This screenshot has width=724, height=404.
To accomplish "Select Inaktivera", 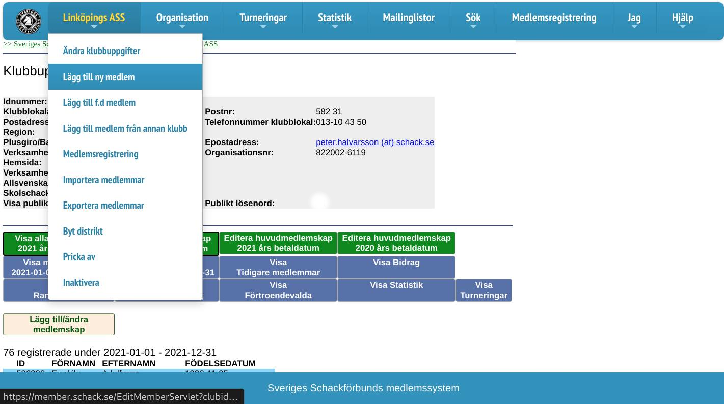I will tap(125, 282).
